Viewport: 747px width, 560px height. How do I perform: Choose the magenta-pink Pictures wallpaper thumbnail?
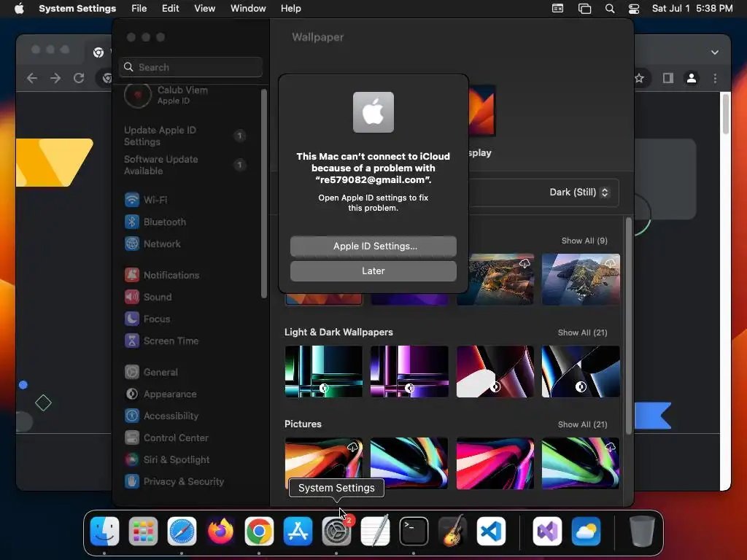495,463
